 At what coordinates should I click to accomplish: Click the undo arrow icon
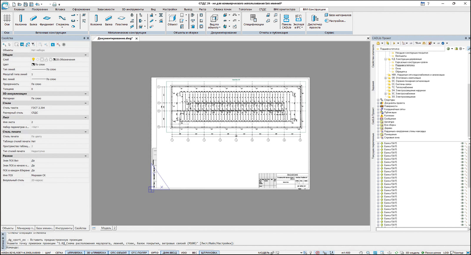(x=37, y=4)
